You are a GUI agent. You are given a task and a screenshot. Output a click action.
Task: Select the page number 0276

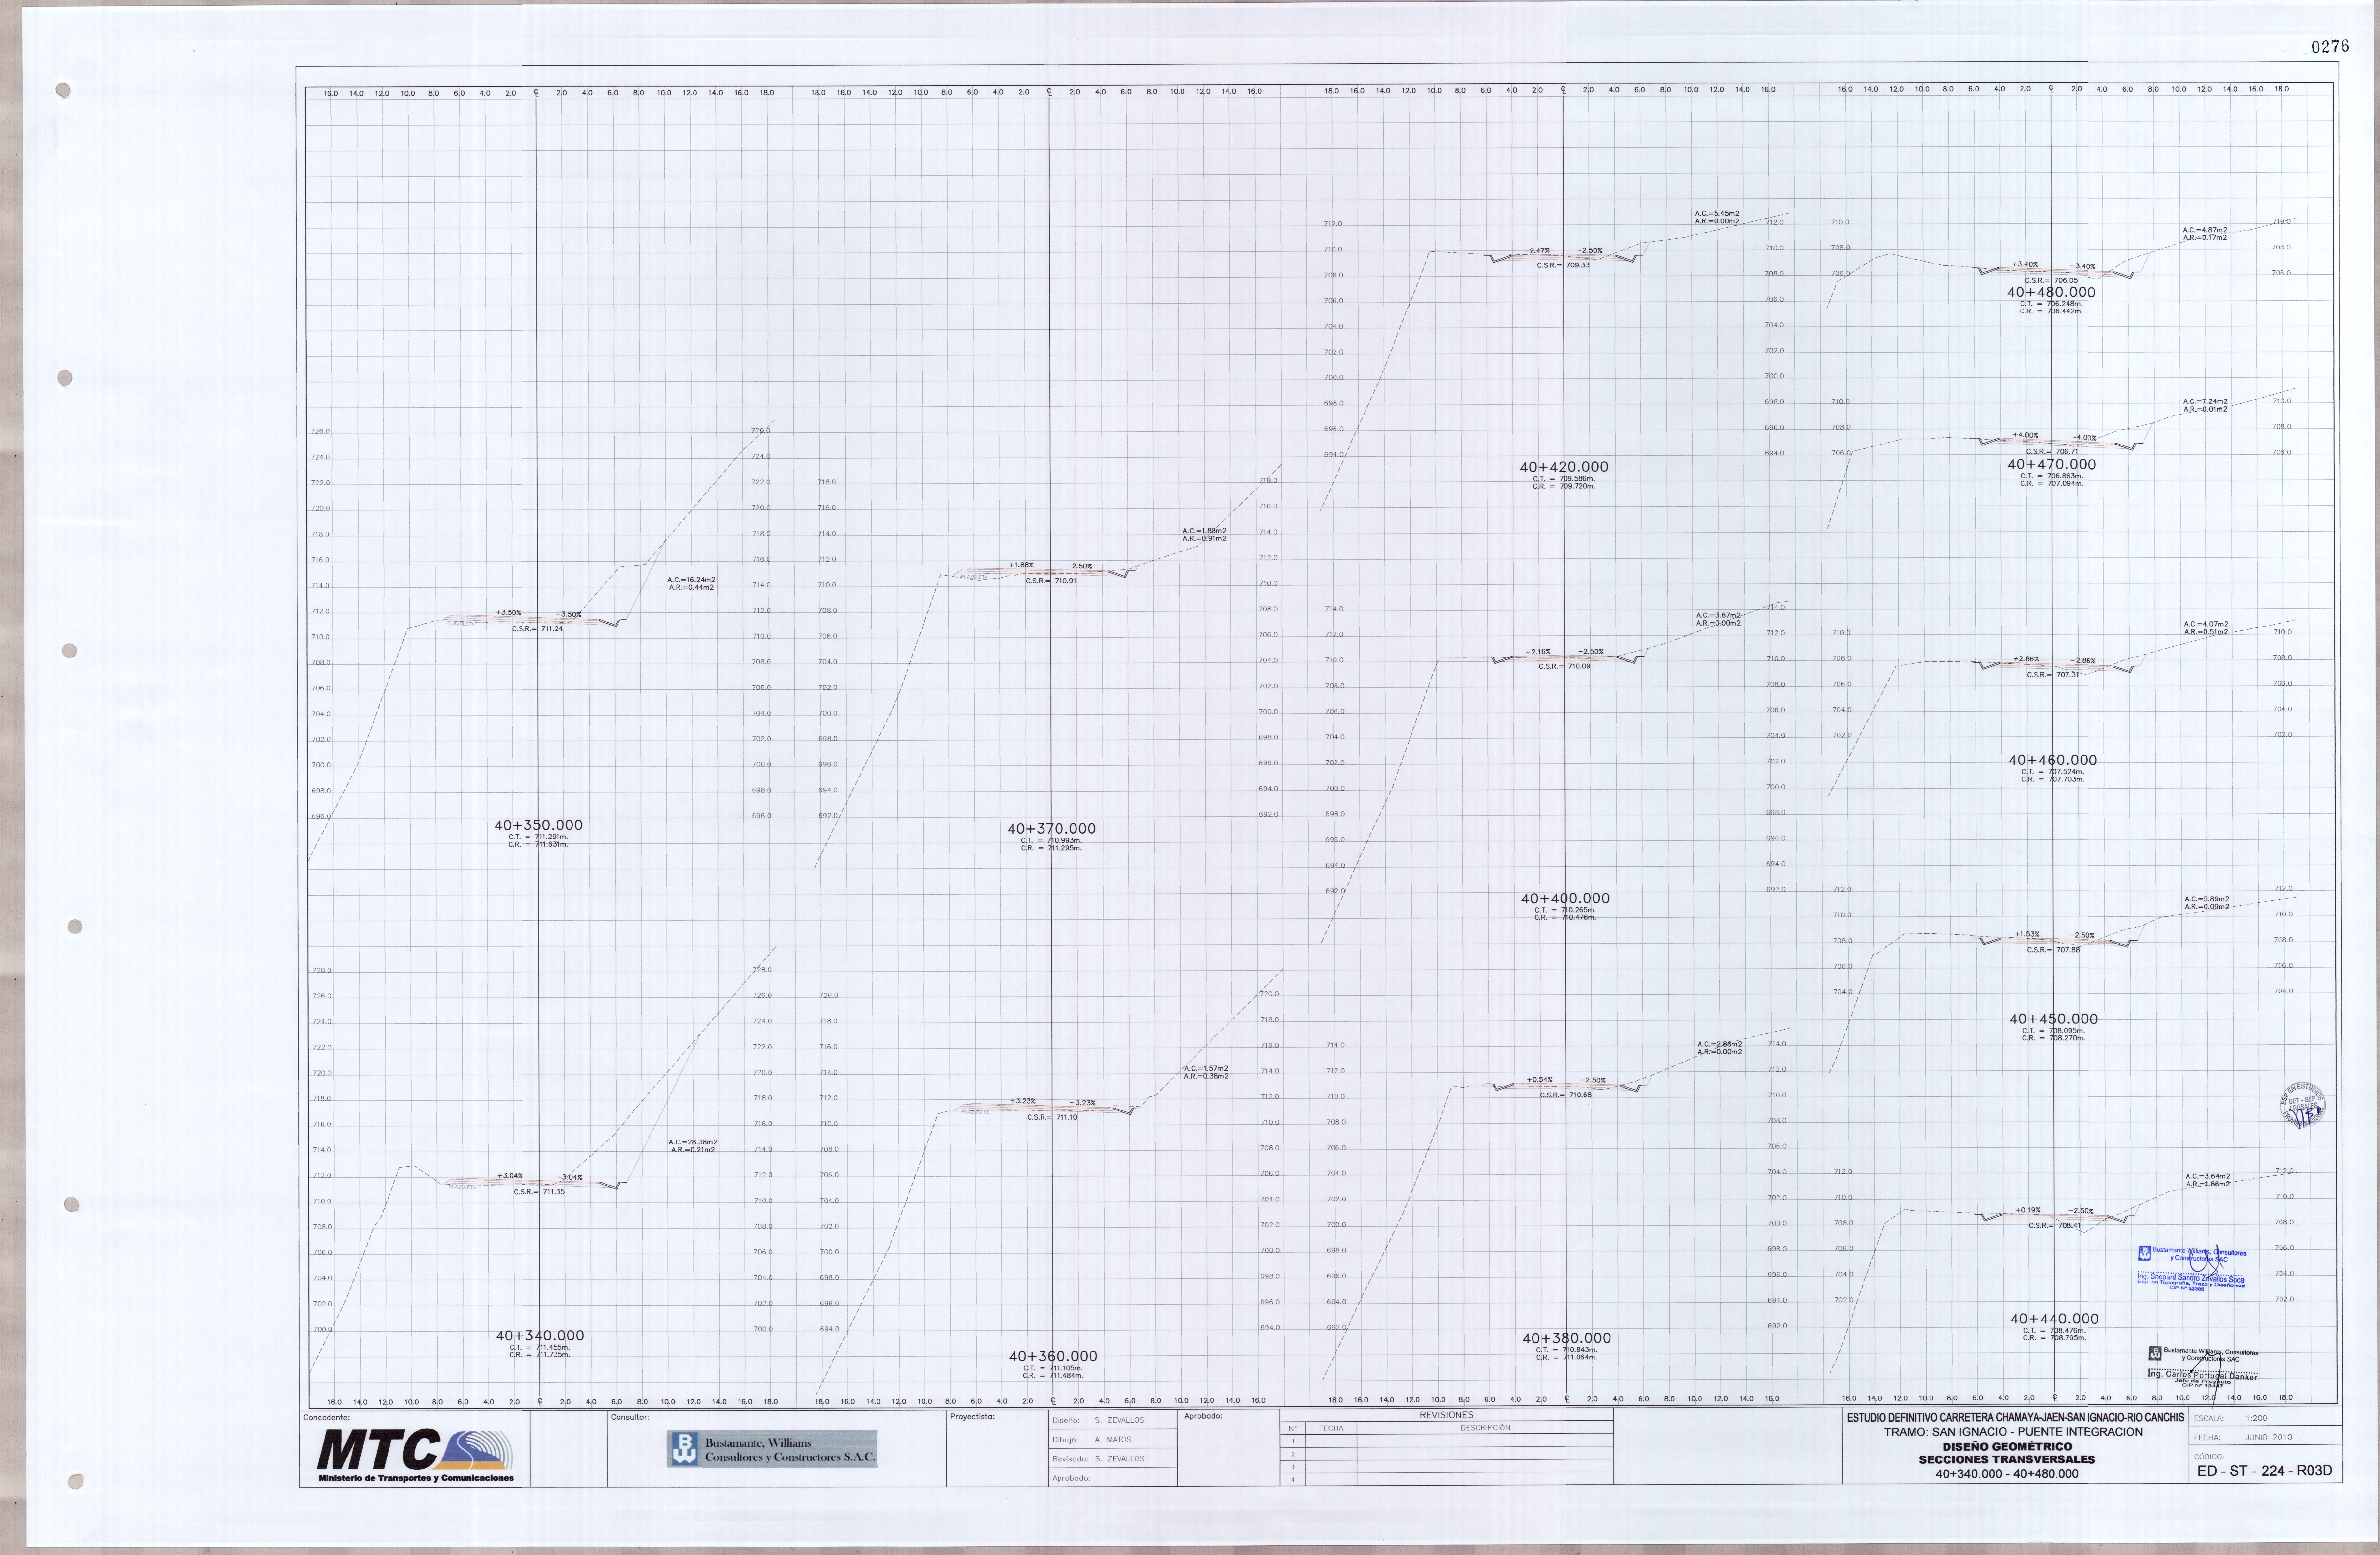[x=2330, y=47]
